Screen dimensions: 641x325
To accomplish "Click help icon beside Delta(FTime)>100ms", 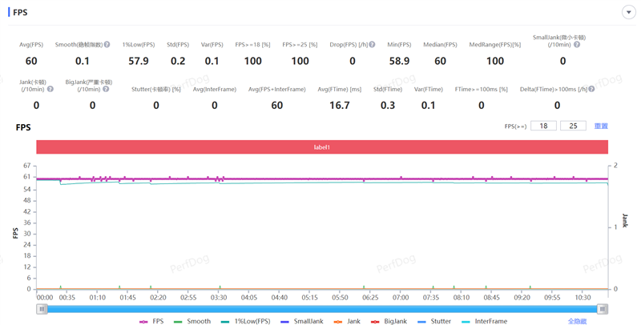I will (x=592, y=89).
